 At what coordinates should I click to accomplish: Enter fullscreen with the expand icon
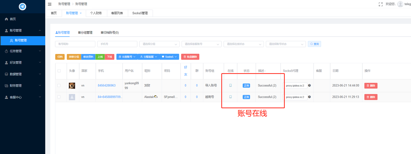(x=380, y=4)
